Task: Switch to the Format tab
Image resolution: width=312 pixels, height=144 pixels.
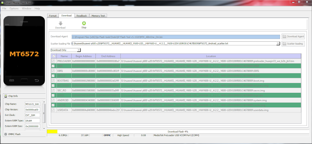Action: [53, 16]
